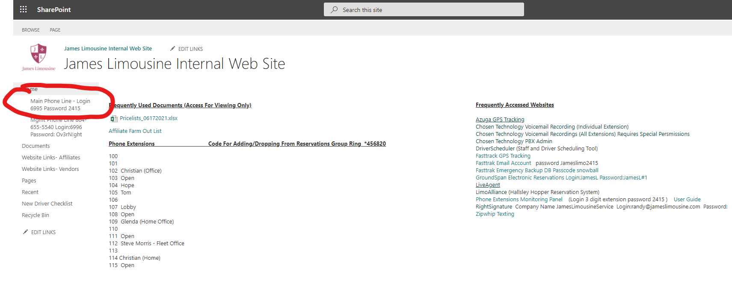Click EDIT LINKS in the top navigation
This screenshot has width=732, height=282.
click(x=190, y=49)
